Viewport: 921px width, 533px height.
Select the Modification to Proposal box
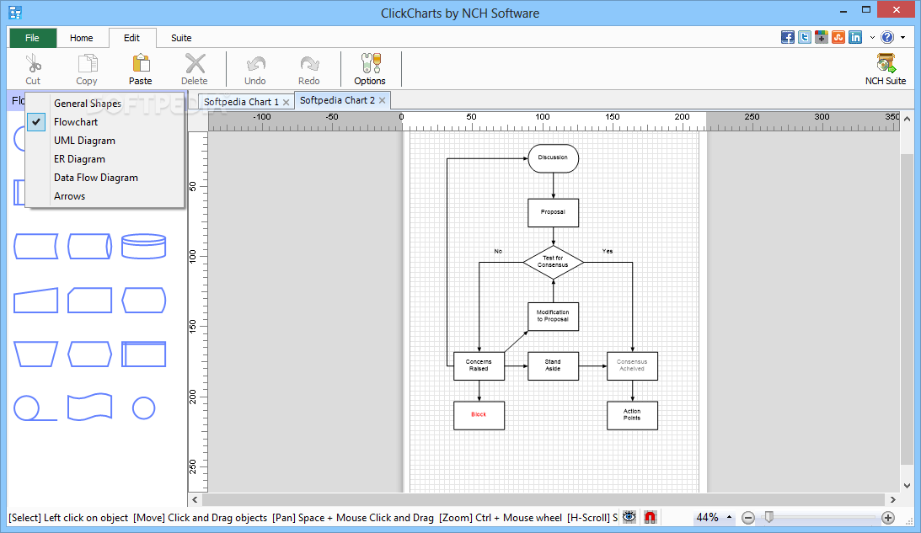tap(554, 317)
